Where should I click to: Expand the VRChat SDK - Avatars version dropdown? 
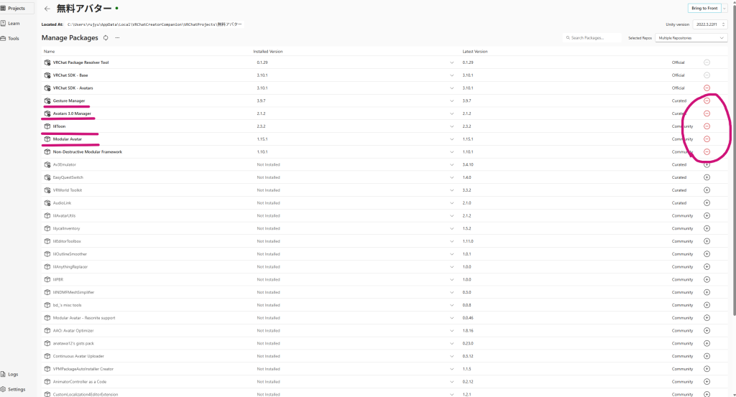[x=452, y=88]
